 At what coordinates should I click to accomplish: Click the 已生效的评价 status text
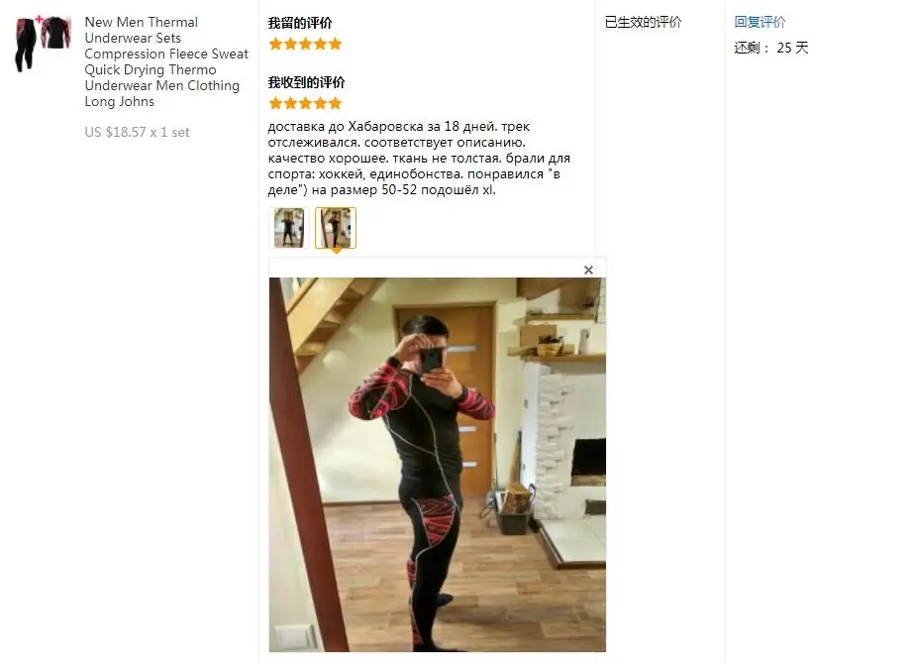tap(643, 22)
